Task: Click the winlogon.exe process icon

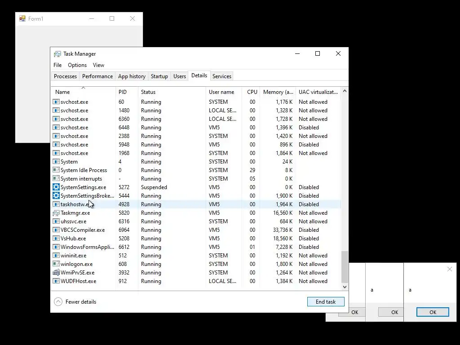Action: point(56,264)
